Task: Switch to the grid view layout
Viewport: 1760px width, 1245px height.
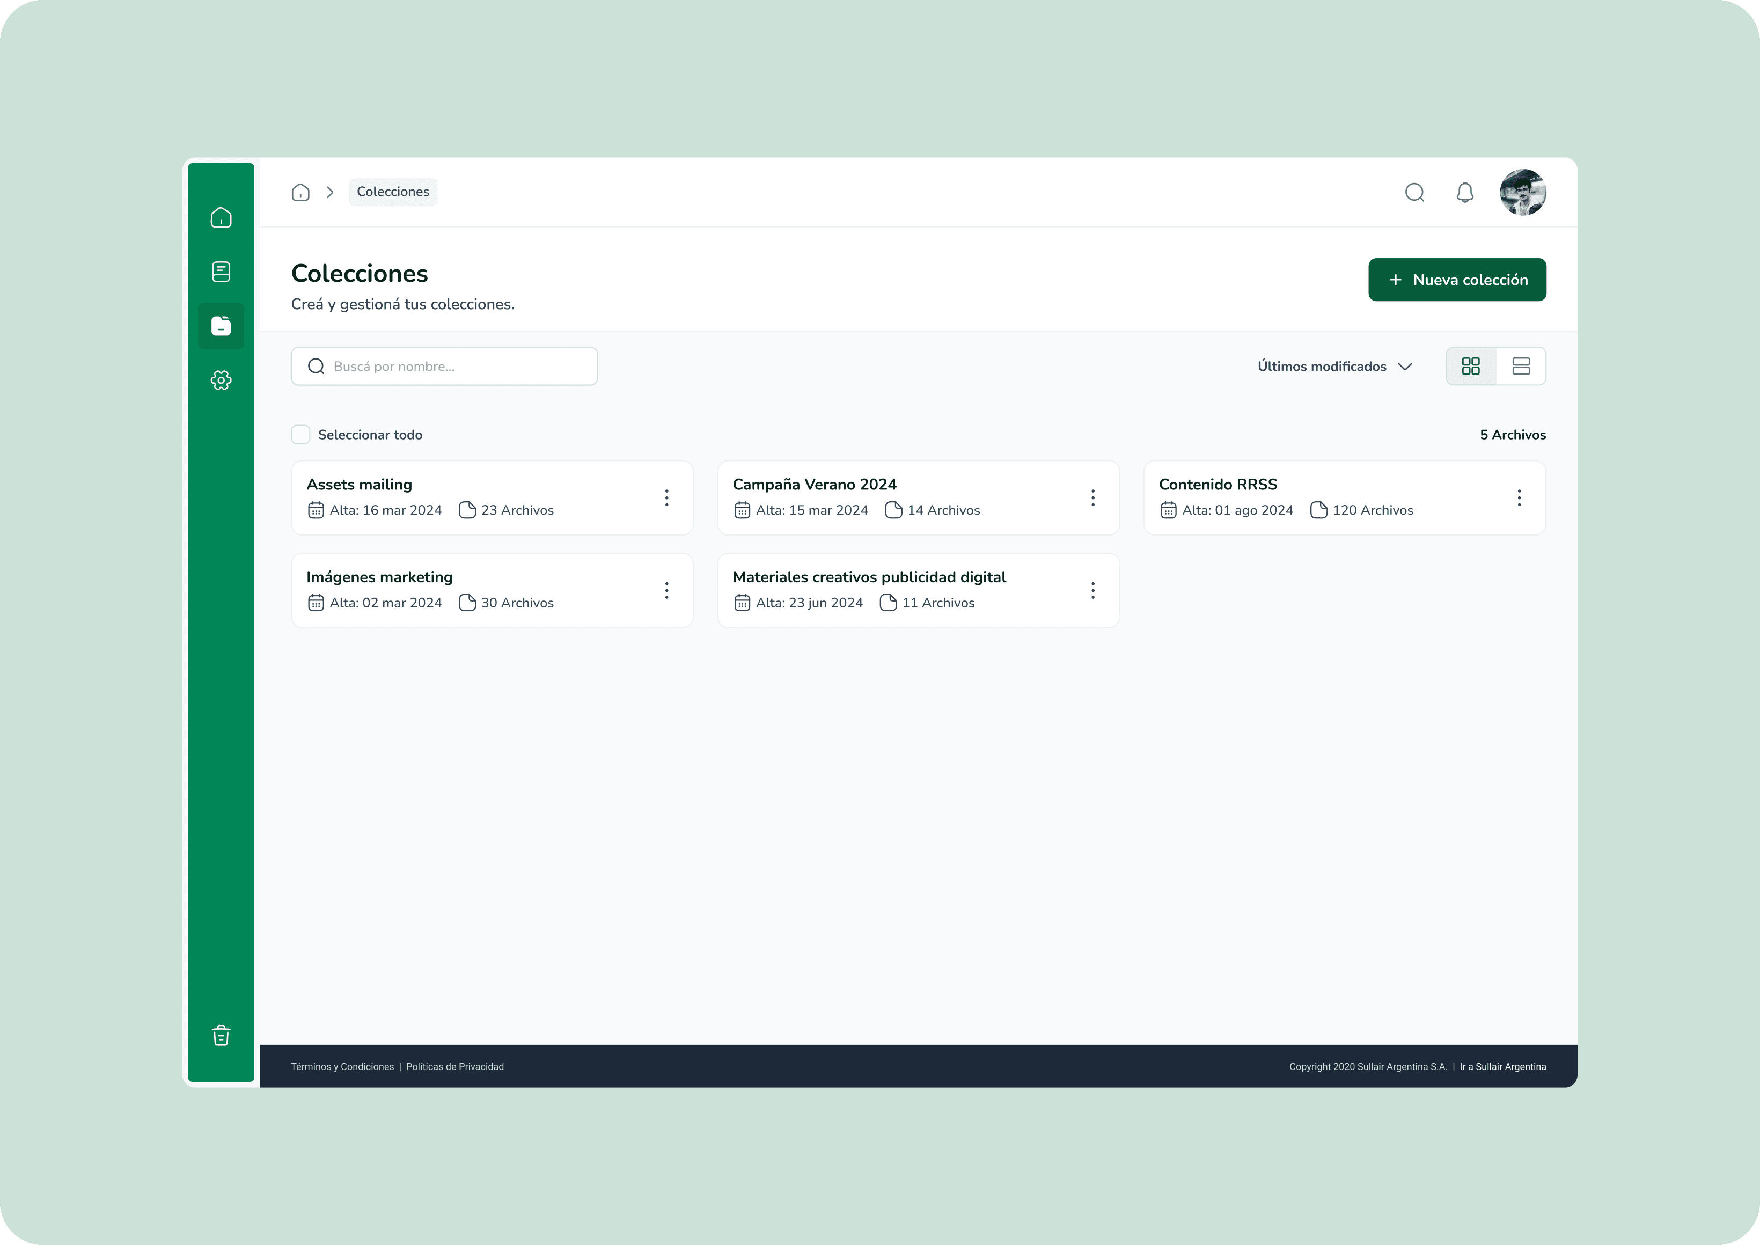Action: tap(1470, 367)
